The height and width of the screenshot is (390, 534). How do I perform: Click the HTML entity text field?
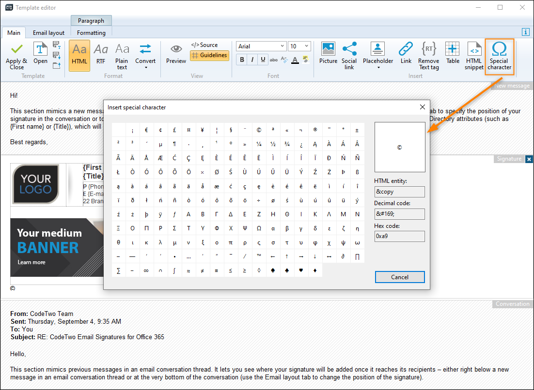[399, 192]
